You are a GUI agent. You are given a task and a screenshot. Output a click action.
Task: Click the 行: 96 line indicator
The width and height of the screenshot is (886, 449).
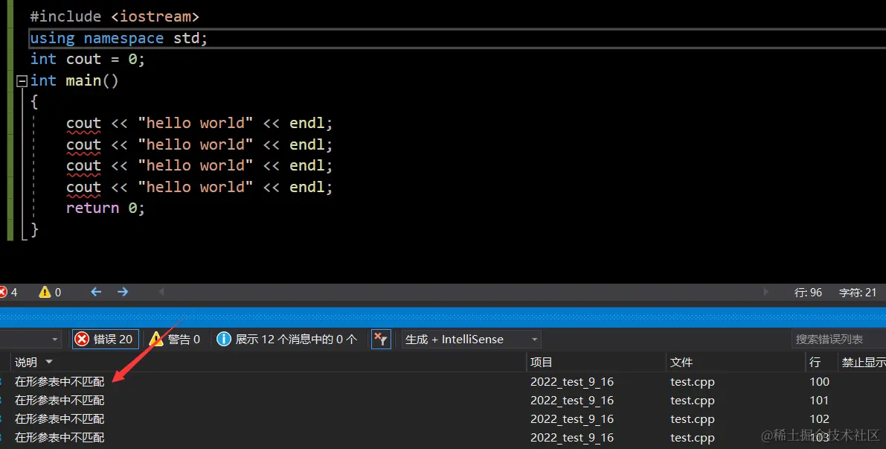[808, 293]
